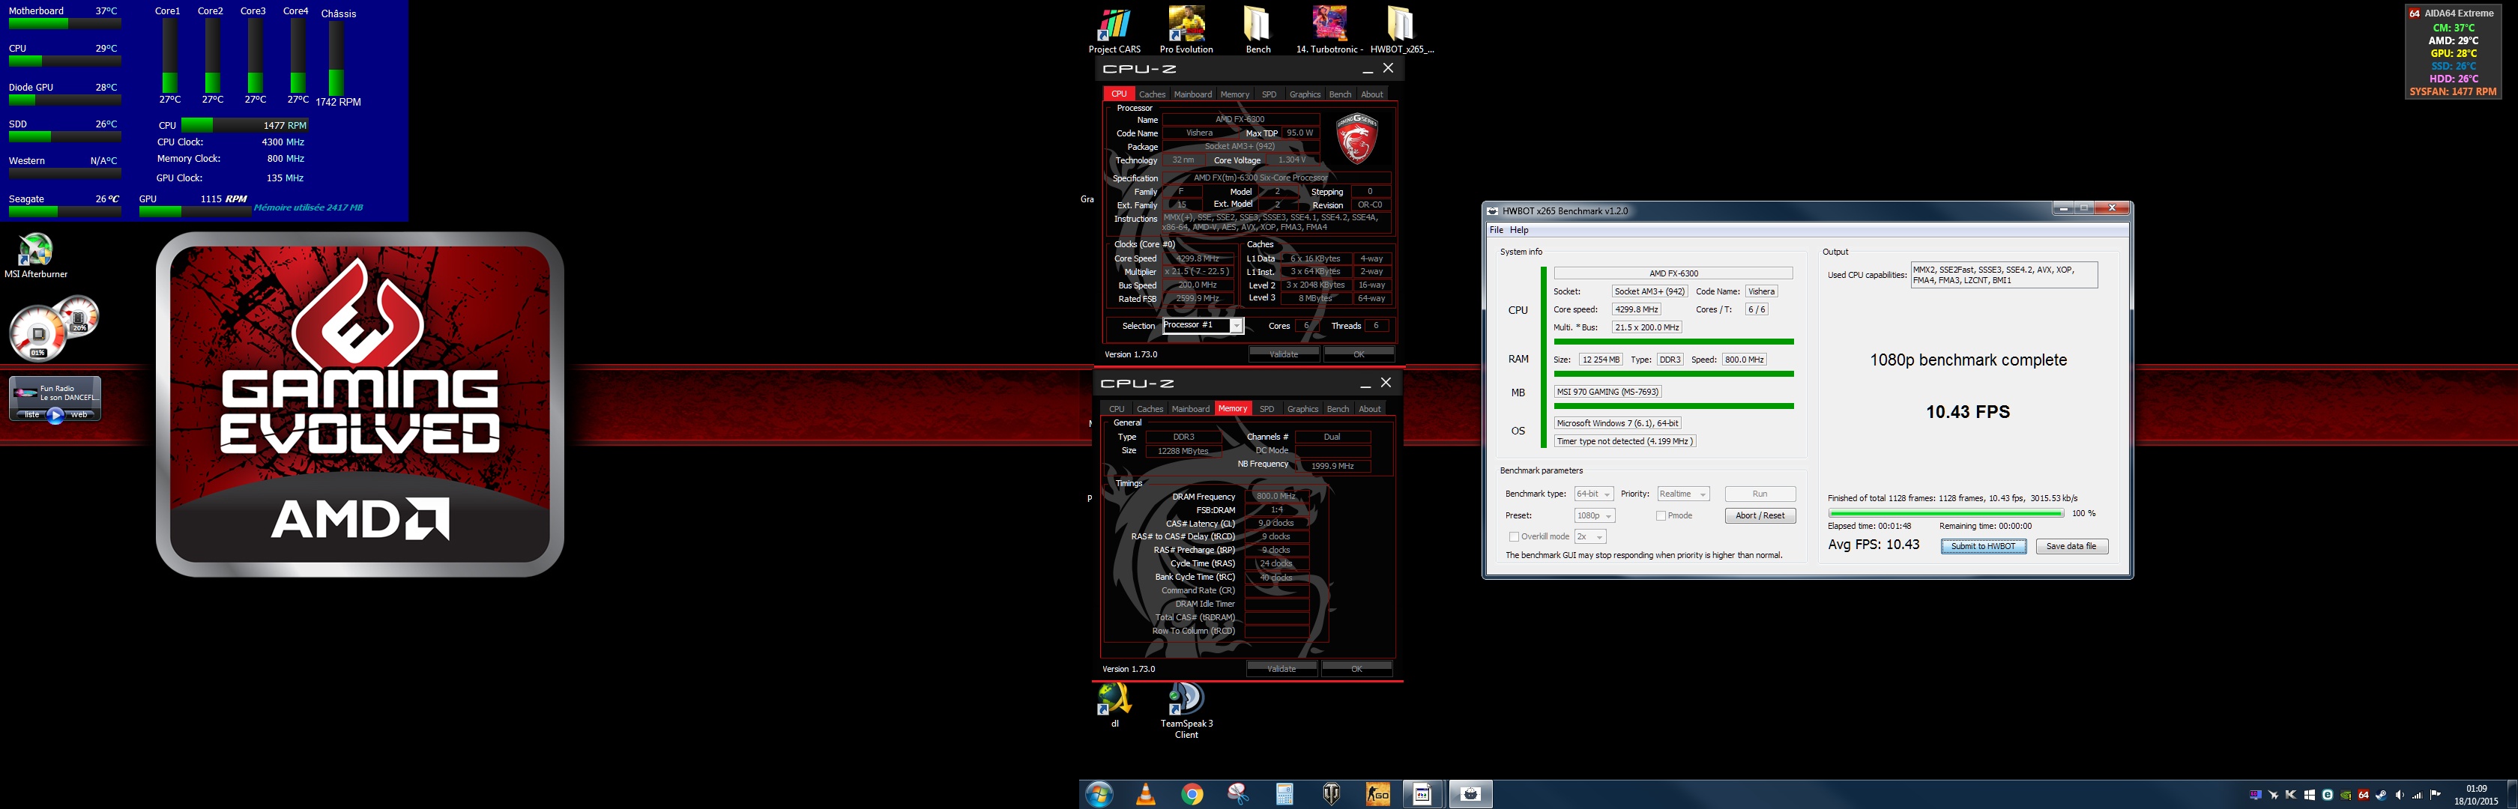Screen dimensions: 2518x809
Task: Launch CS:GO from the taskbar
Action: pyautogui.click(x=1377, y=794)
